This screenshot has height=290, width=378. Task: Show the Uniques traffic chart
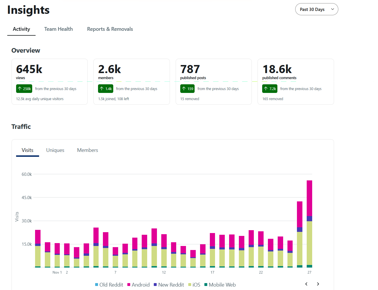point(55,150)
